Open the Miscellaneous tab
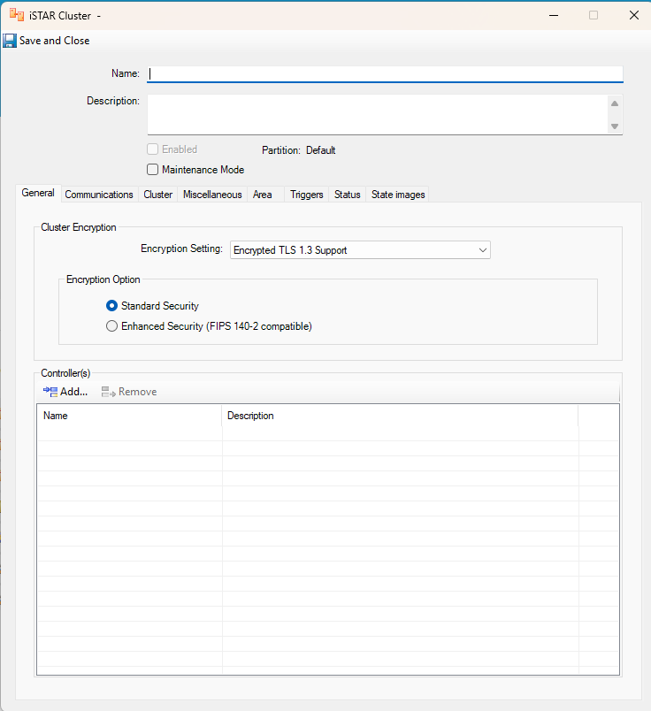 click(212, 195)
